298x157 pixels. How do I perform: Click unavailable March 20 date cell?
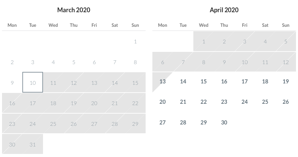coord(94,103)
